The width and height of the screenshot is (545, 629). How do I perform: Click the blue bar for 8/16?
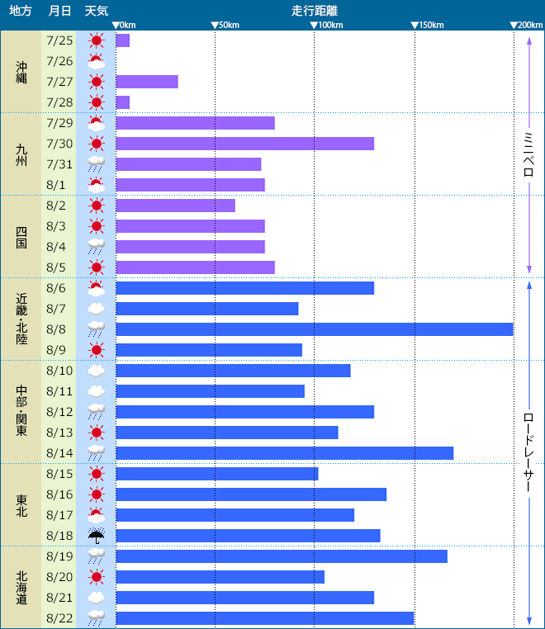pyautogui.click(x=251, y=494)
